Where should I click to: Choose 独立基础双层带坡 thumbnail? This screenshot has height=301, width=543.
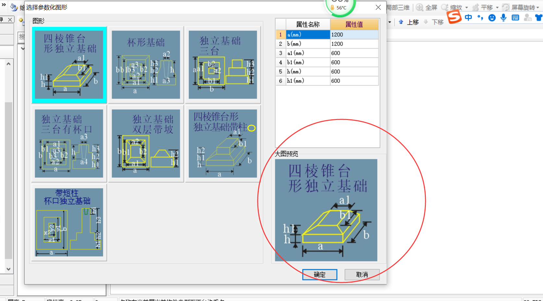146,143
